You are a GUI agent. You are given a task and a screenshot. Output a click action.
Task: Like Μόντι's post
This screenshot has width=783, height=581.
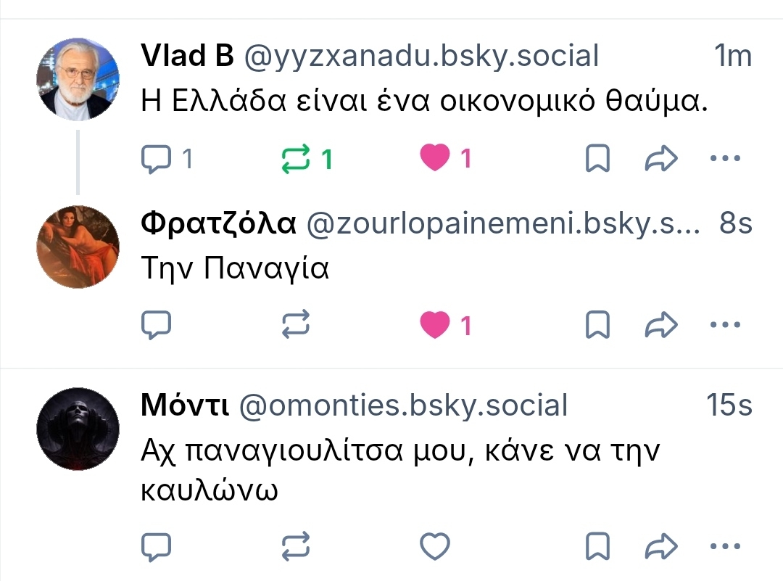click(x=435, y=546)
